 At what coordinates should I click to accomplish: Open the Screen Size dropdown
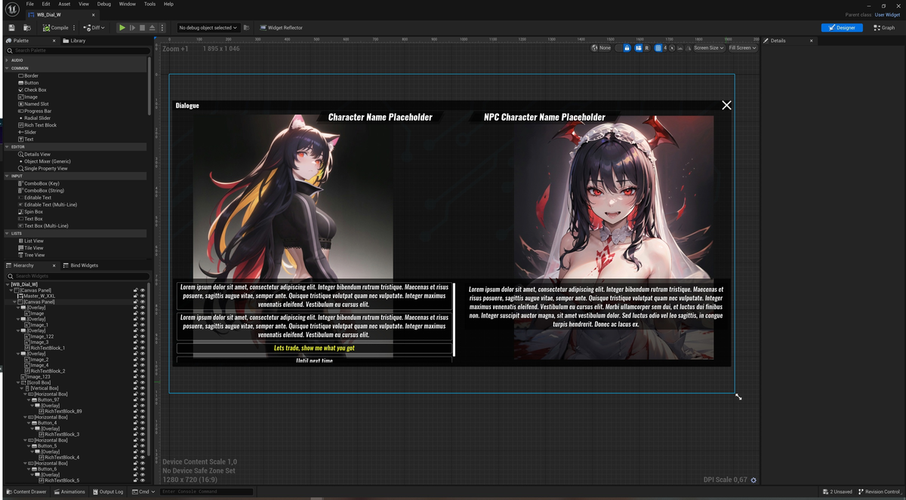[708, 48]
